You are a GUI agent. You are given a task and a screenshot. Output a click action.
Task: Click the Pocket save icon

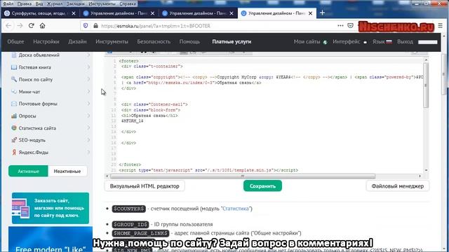[350, 26]
